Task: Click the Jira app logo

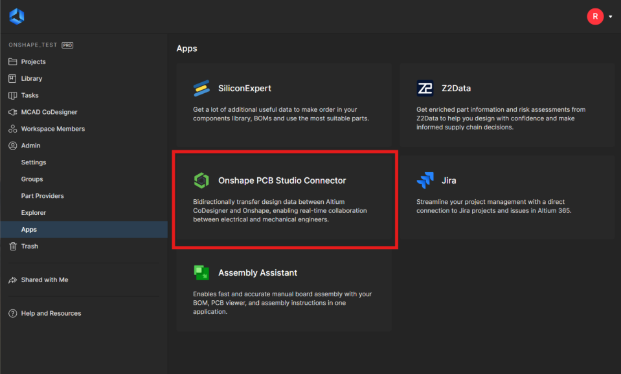Action: point(425,181)
